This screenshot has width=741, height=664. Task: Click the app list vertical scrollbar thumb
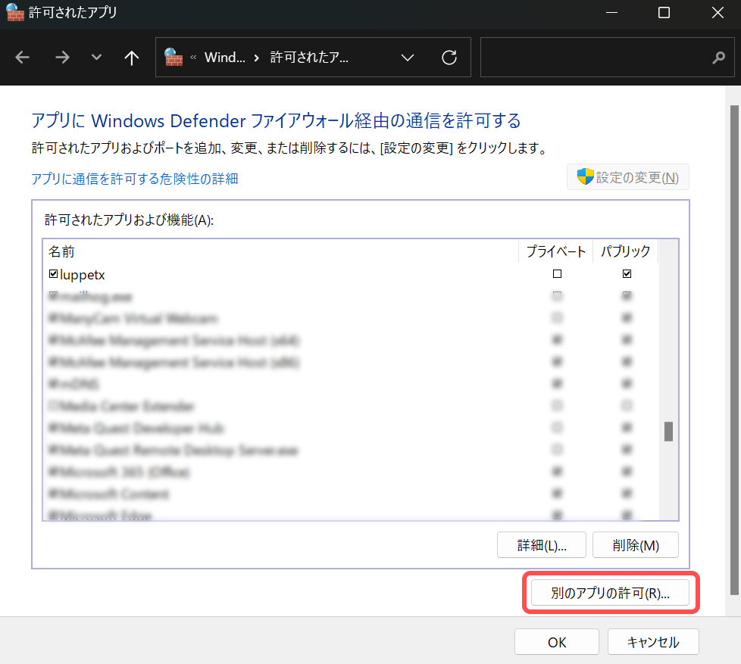pyautogui.click(x=668, y=432)
